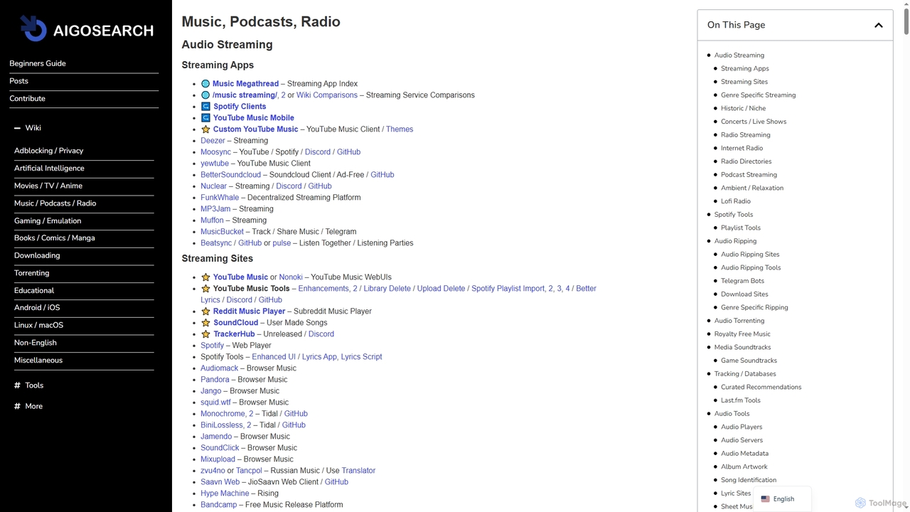This screenshot has width=910, height=512.
Task: Open TrackerHub Discord link
Action: point(321,334)
